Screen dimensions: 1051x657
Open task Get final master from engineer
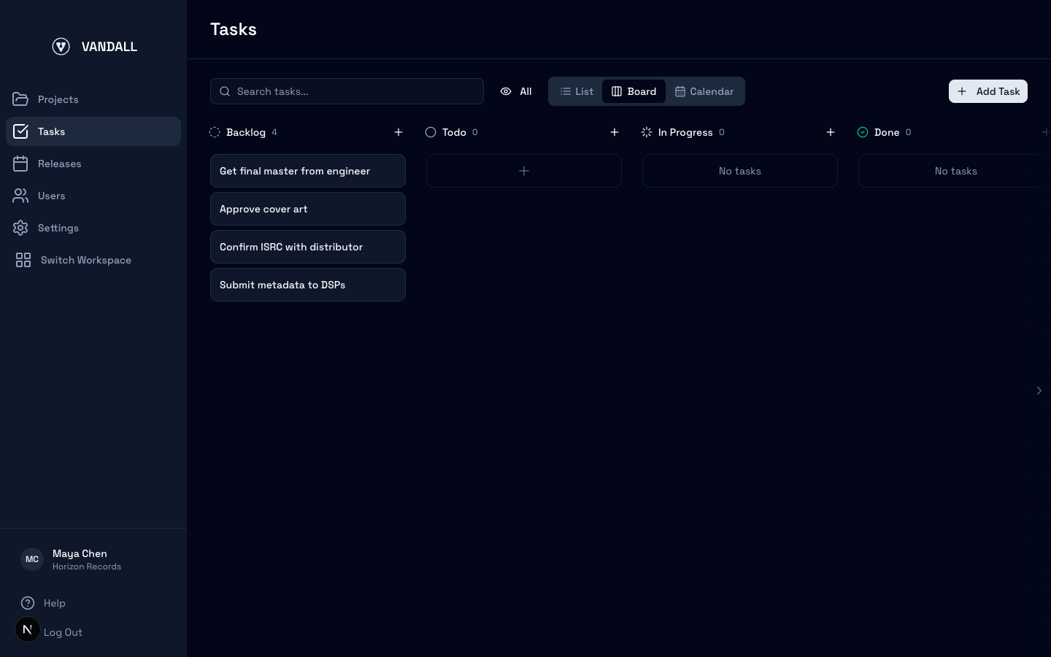(308, 171)
